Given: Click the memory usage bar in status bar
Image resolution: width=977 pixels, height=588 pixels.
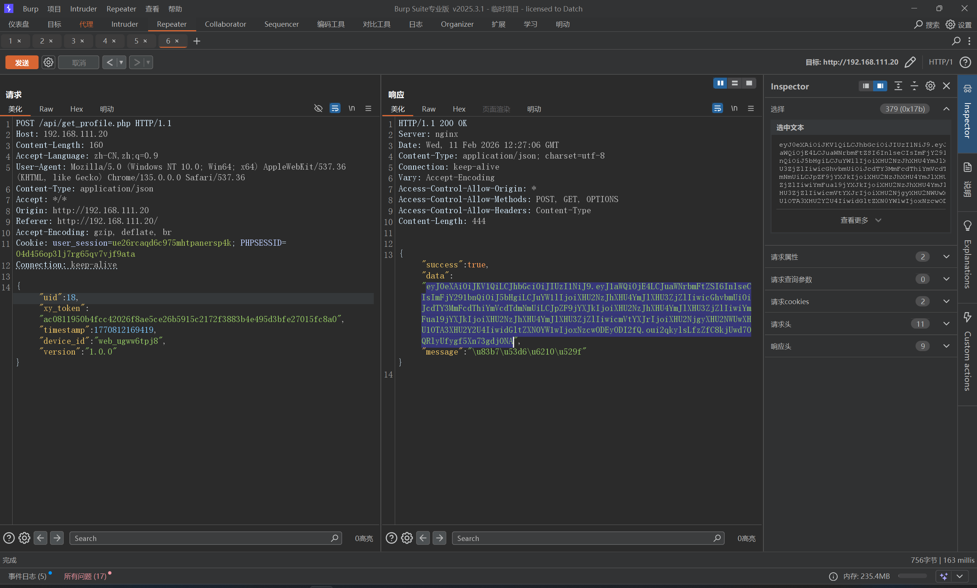Looking at the screenshot, I should 912,576.
